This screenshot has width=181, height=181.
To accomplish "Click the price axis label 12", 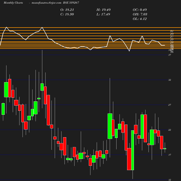I will pyautogui.click(x=169, y=180).
